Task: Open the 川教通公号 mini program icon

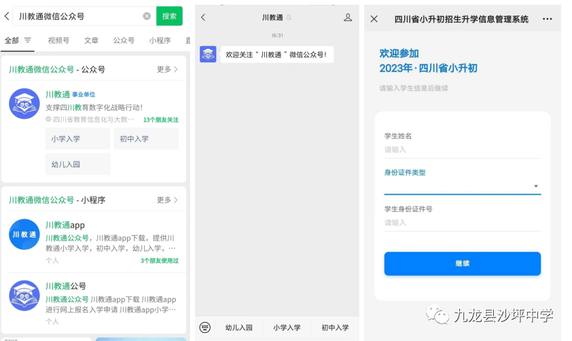Action: pos(24,295)
